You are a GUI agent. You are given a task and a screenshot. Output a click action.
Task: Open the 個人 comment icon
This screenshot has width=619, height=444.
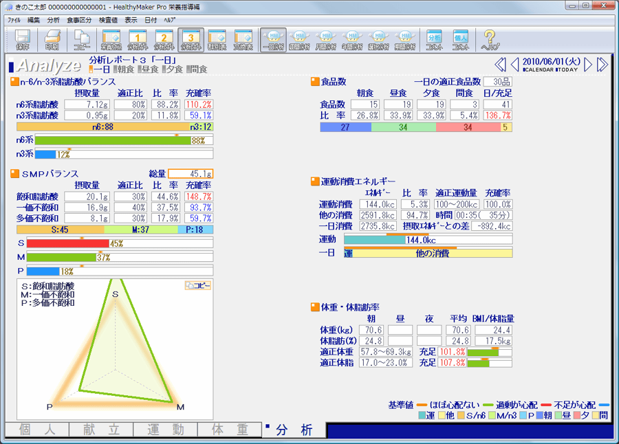(461, 40)
